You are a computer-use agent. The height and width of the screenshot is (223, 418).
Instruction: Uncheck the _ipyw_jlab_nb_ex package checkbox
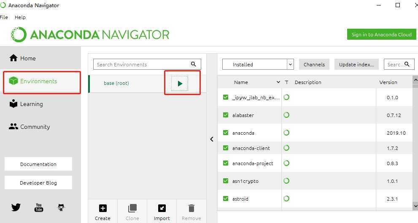pos(226,97)
